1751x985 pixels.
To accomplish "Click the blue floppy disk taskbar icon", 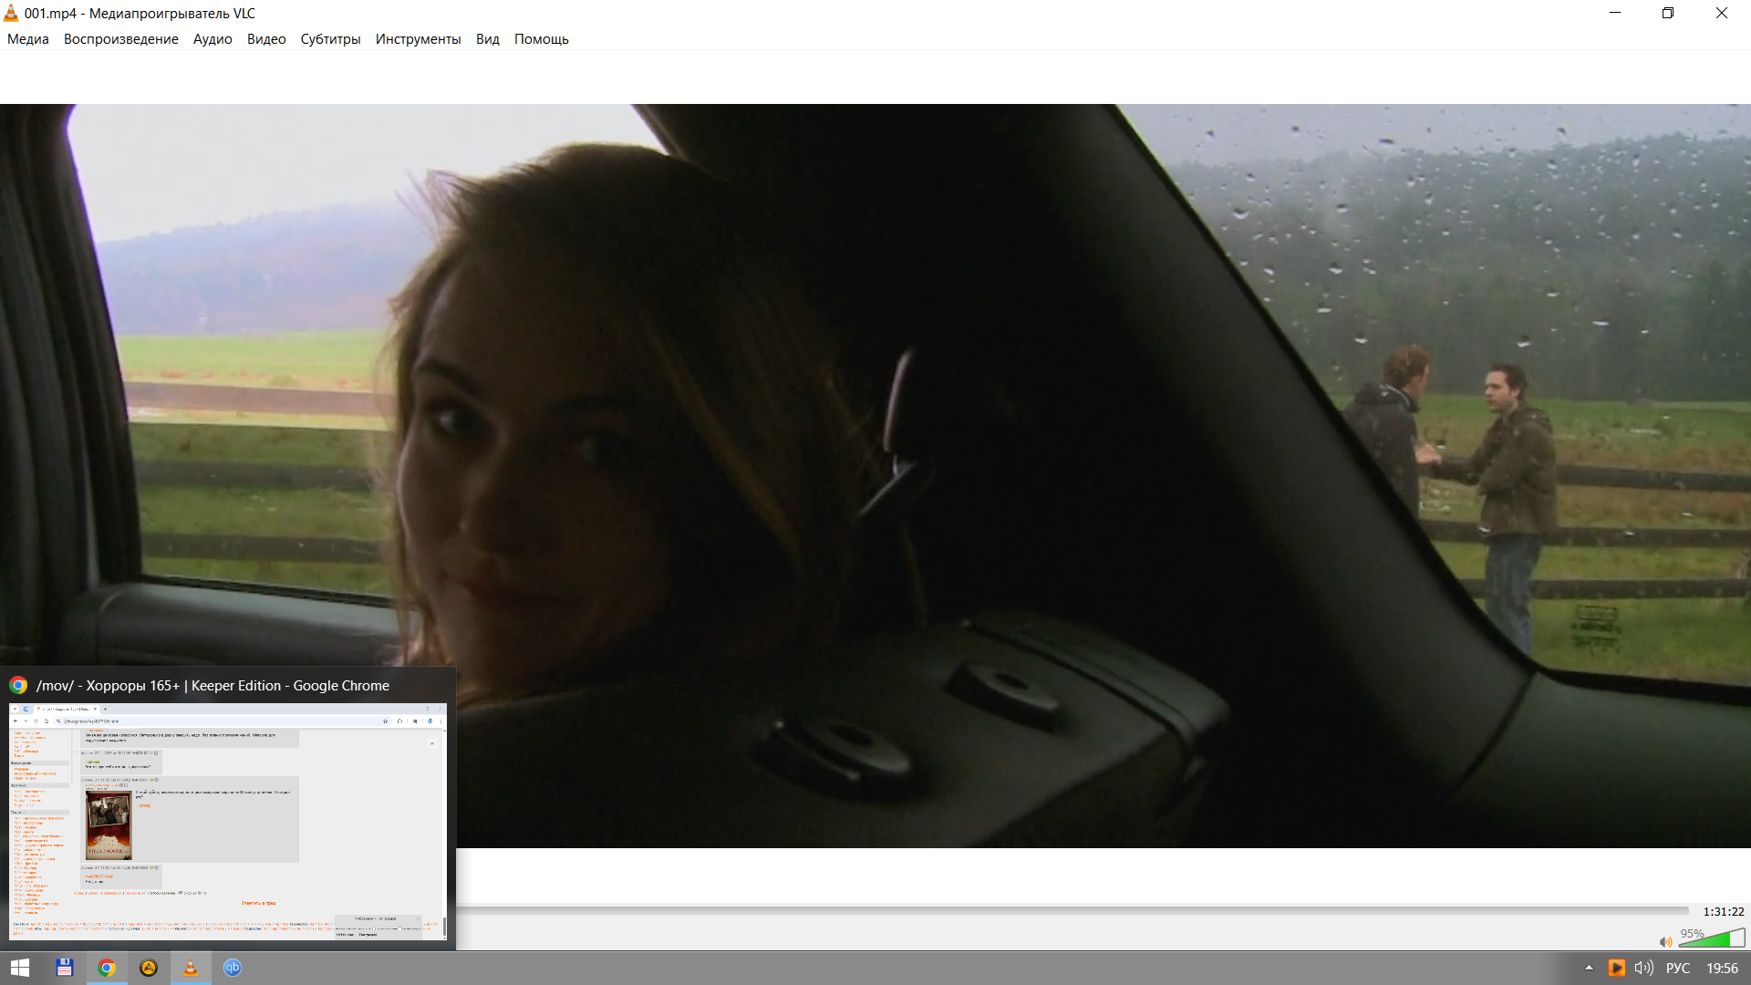I will coord(64,968).
